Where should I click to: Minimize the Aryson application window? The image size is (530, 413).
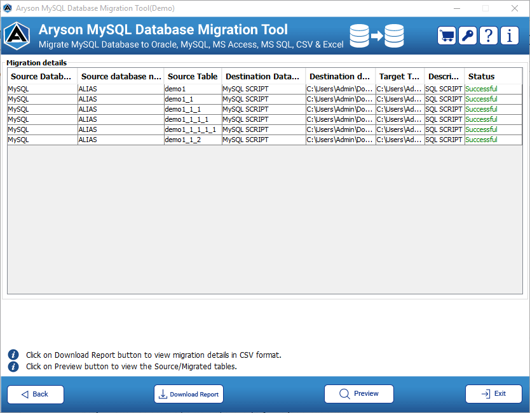point(457,8)
